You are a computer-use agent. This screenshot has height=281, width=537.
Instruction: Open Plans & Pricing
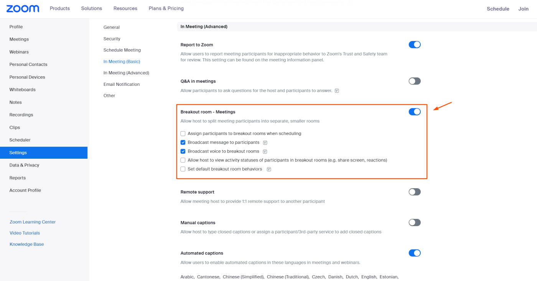point(166,8)
